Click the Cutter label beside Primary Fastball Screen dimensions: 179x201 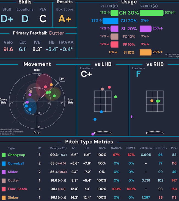pos(56,33)
